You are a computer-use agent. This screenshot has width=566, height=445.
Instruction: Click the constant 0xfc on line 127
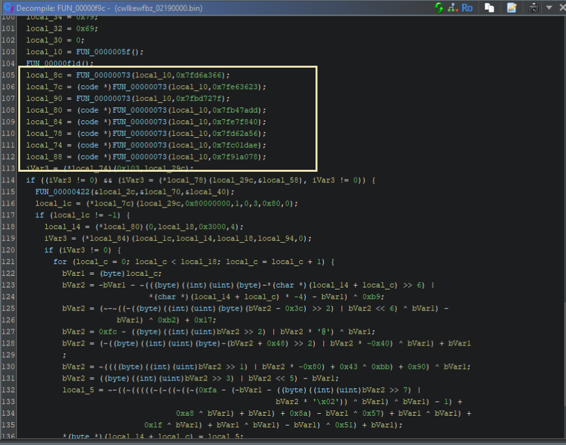point(108,332)
